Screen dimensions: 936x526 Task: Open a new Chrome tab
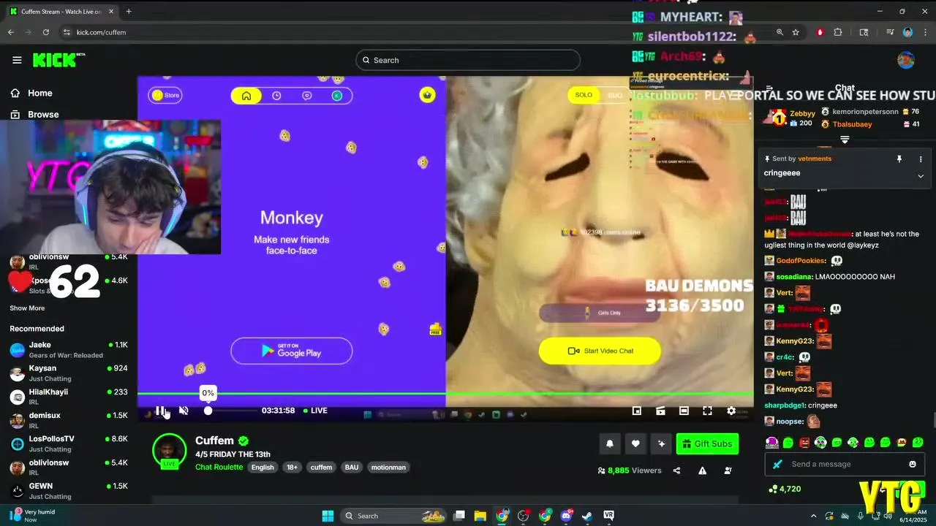tap(129, 11)
